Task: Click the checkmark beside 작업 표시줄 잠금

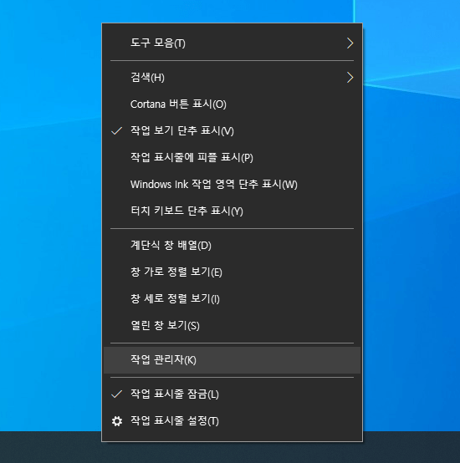Action: 117,394
